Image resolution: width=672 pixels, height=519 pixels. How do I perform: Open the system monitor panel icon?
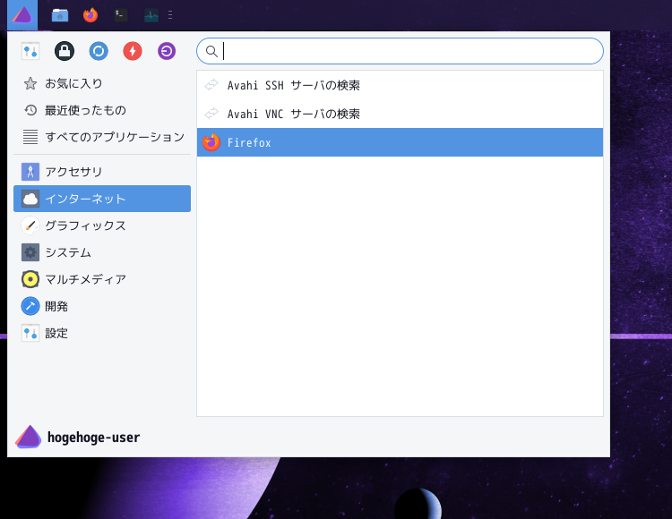click(x=151, y=15)
